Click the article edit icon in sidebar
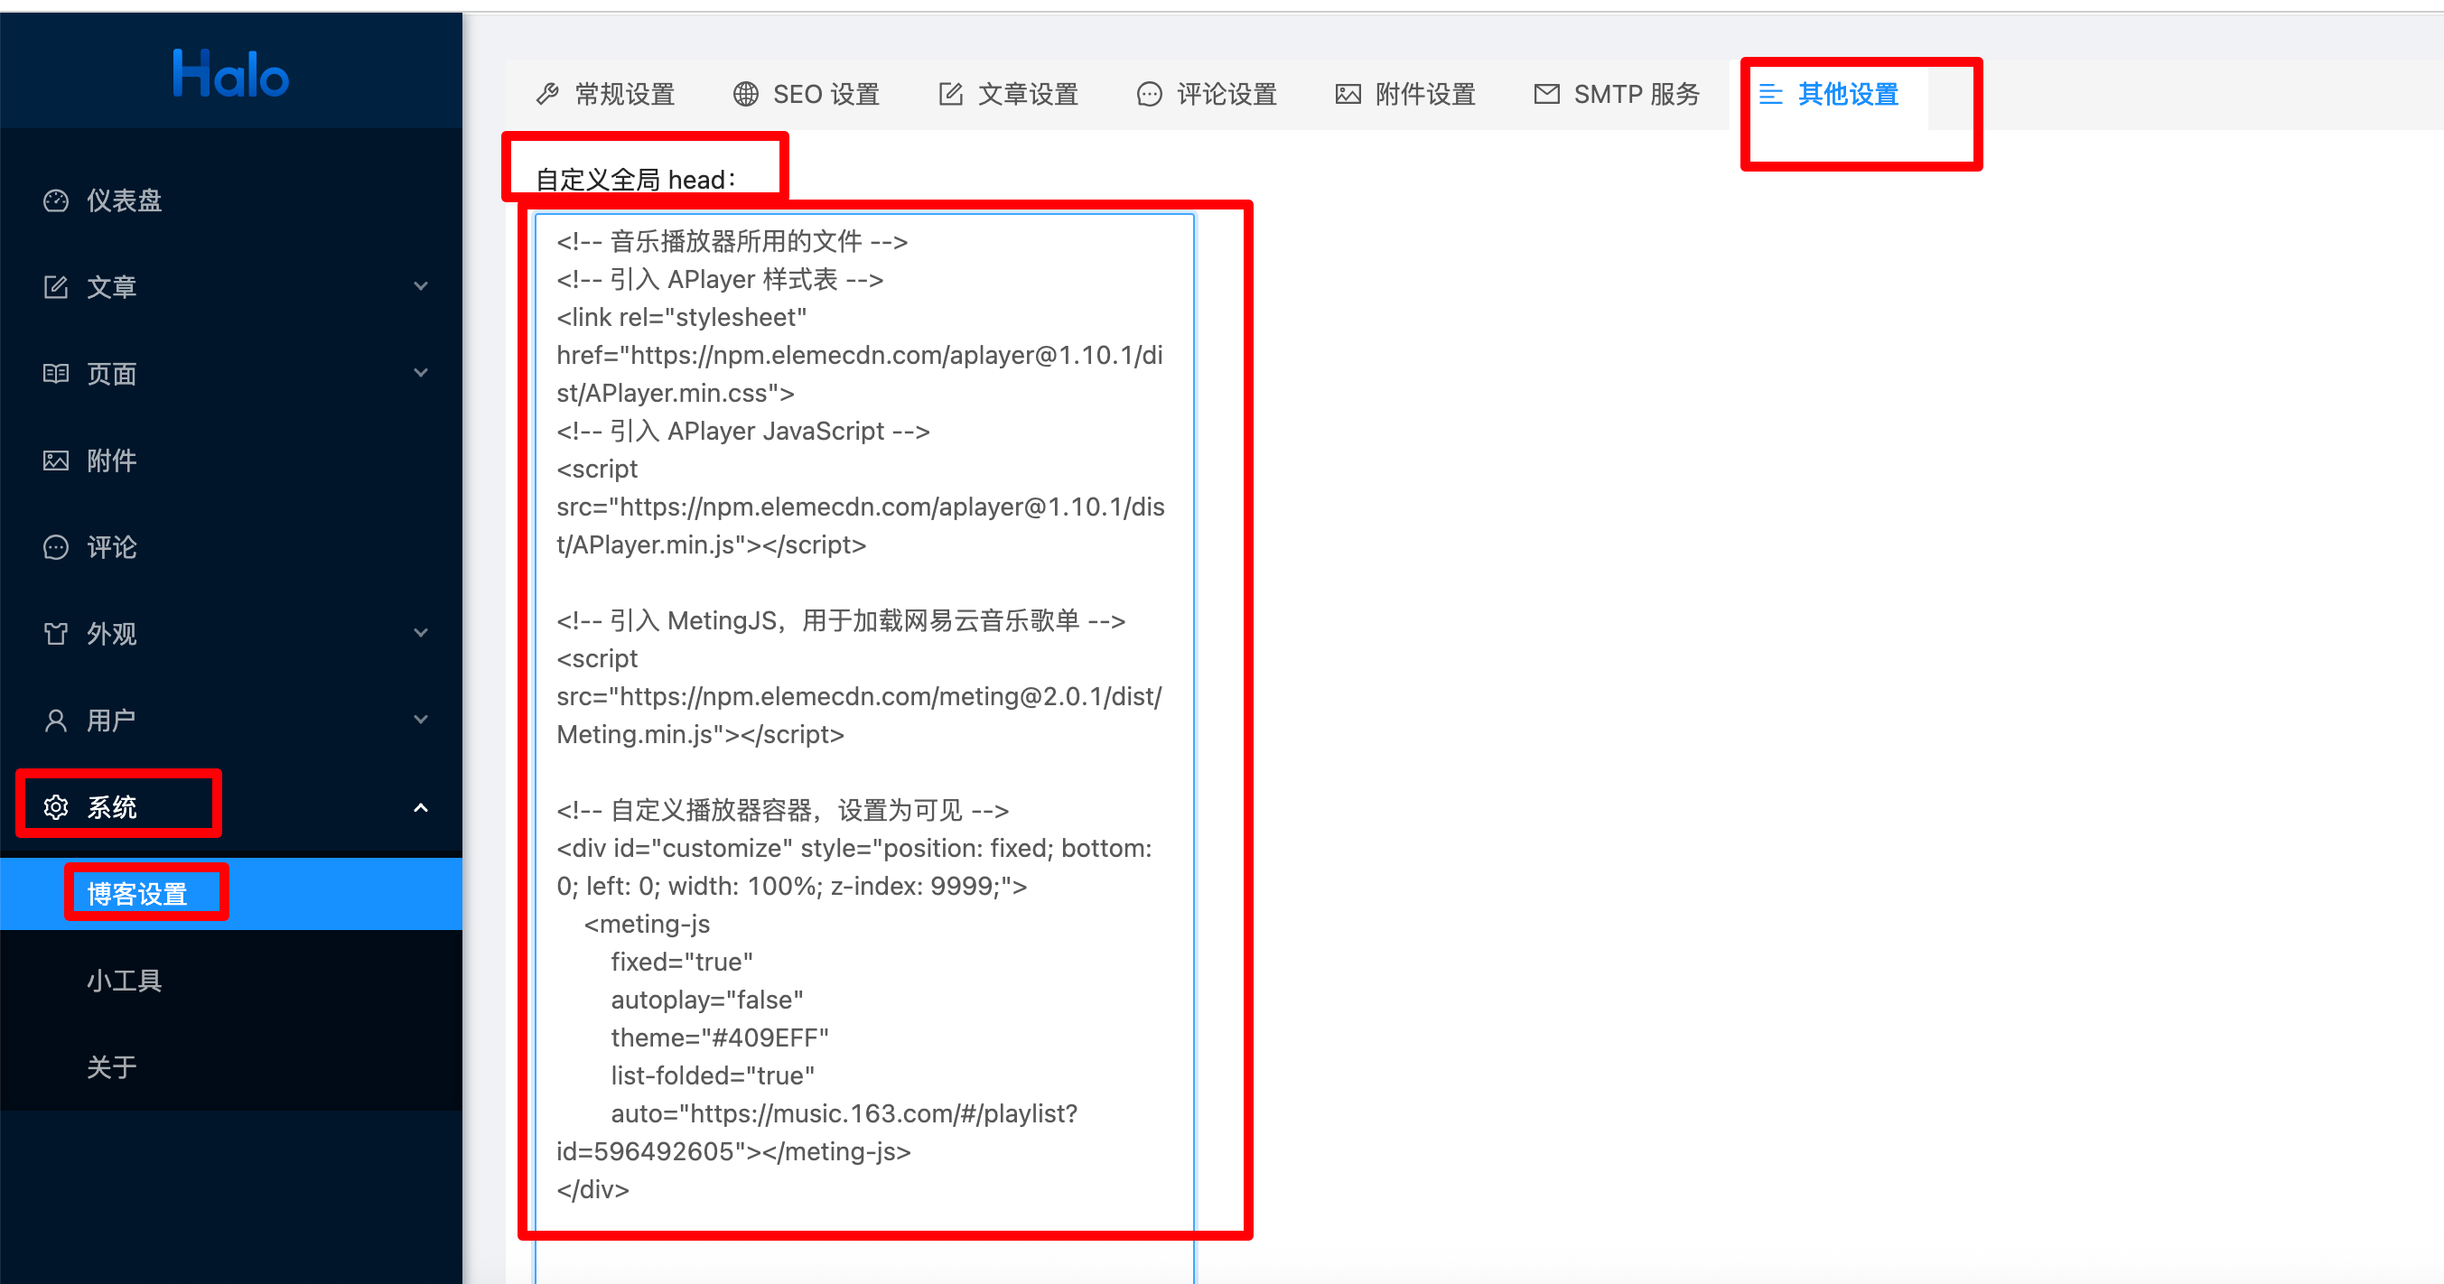 click(56, 286)
